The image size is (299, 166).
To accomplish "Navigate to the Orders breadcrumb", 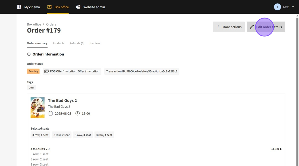I will click(51, 24).
